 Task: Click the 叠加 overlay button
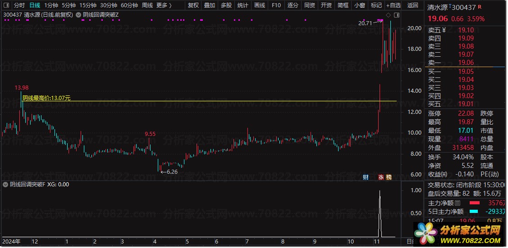click(210, 5)
